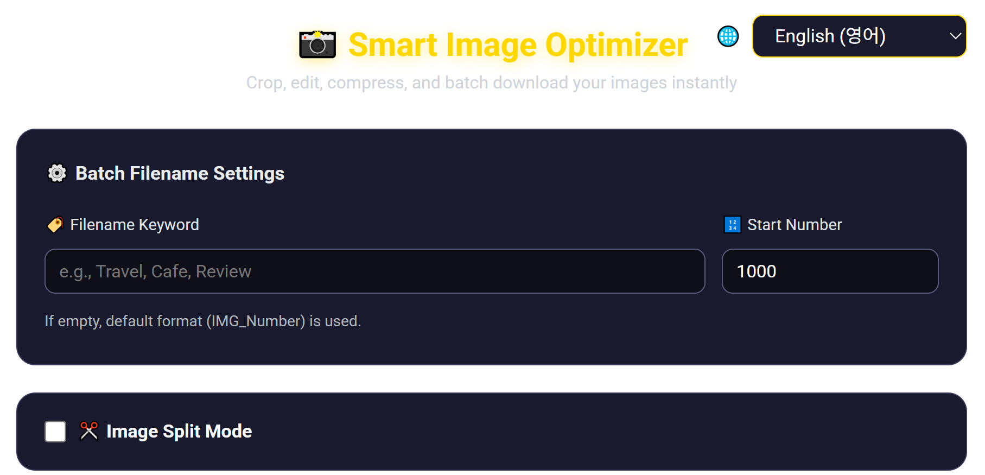Click the default format IMG_Number hint text
Screen dimensions: 985x475
tap(202, 321)
